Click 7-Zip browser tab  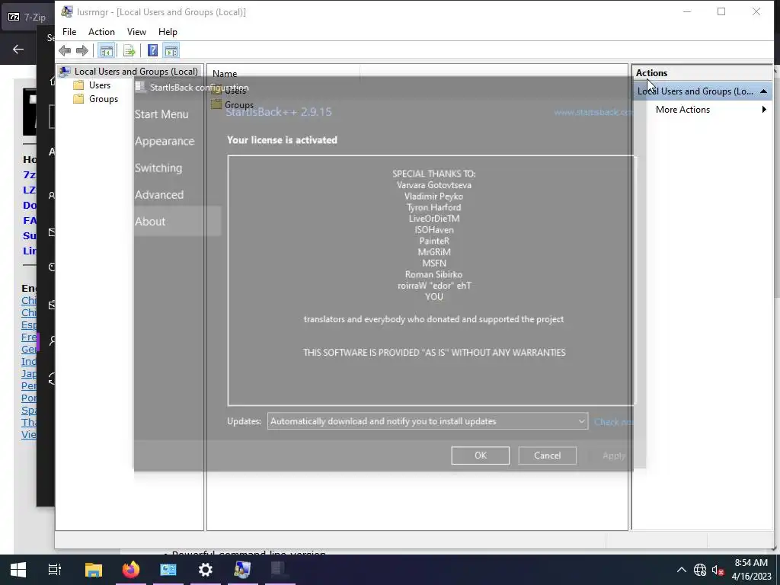(x=27, y=17)
